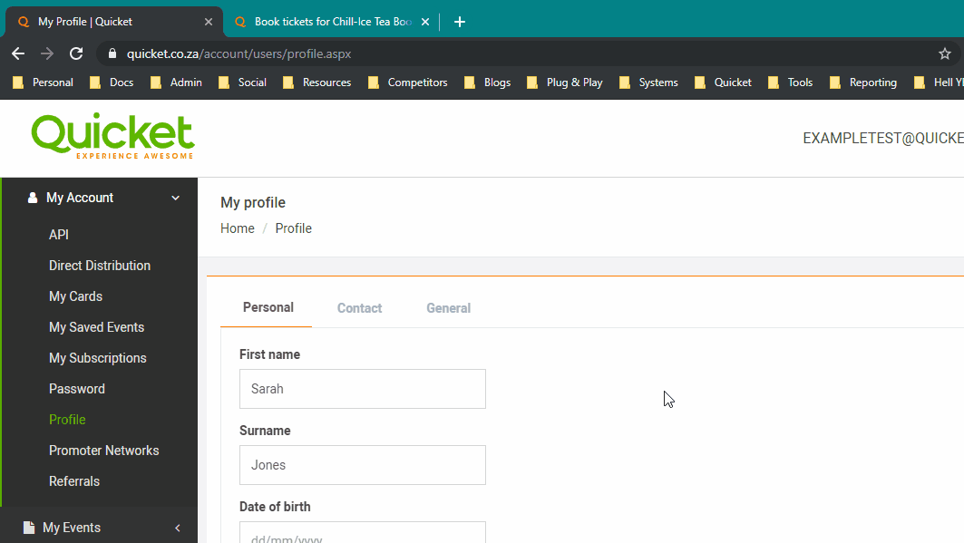Image resolution: width=964 pixels, height=543 pixels.
Task: Open the Plug & Play bookmarks folder
Action: pyautogui.click(x=564, y=82)
